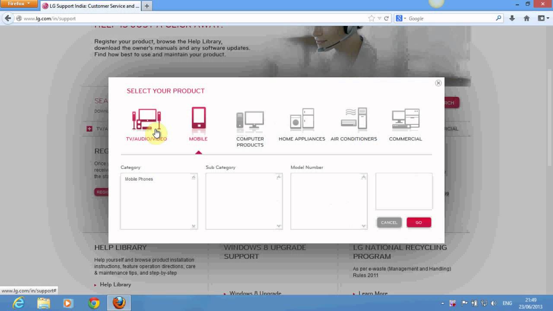Click the Google search box
553x311 pixels.
[451, 19]
